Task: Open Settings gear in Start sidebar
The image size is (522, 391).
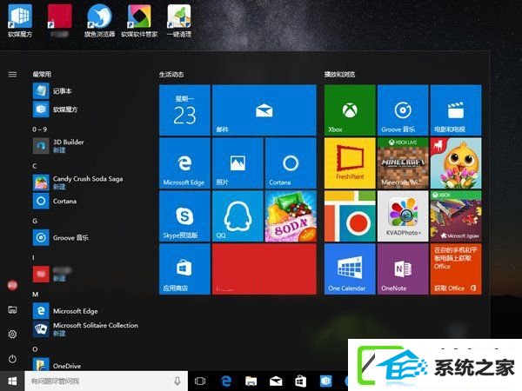Action: tap(12, 335)
